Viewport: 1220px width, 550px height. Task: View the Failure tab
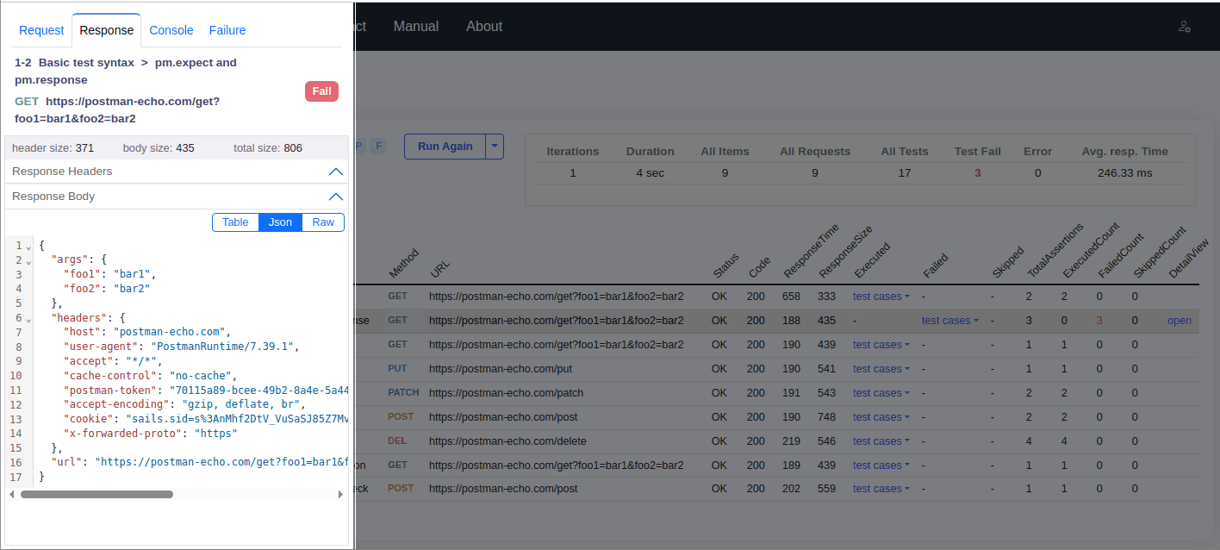[x=227, y=30]
